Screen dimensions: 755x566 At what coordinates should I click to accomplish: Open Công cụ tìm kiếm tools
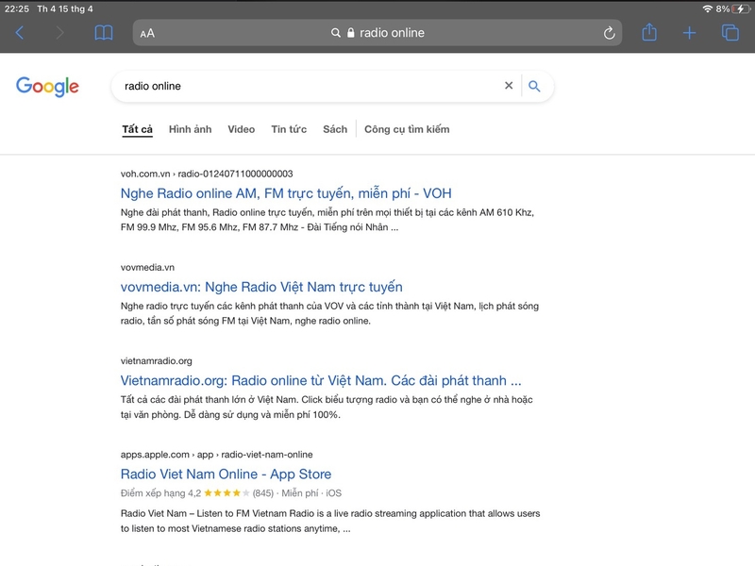407,129
